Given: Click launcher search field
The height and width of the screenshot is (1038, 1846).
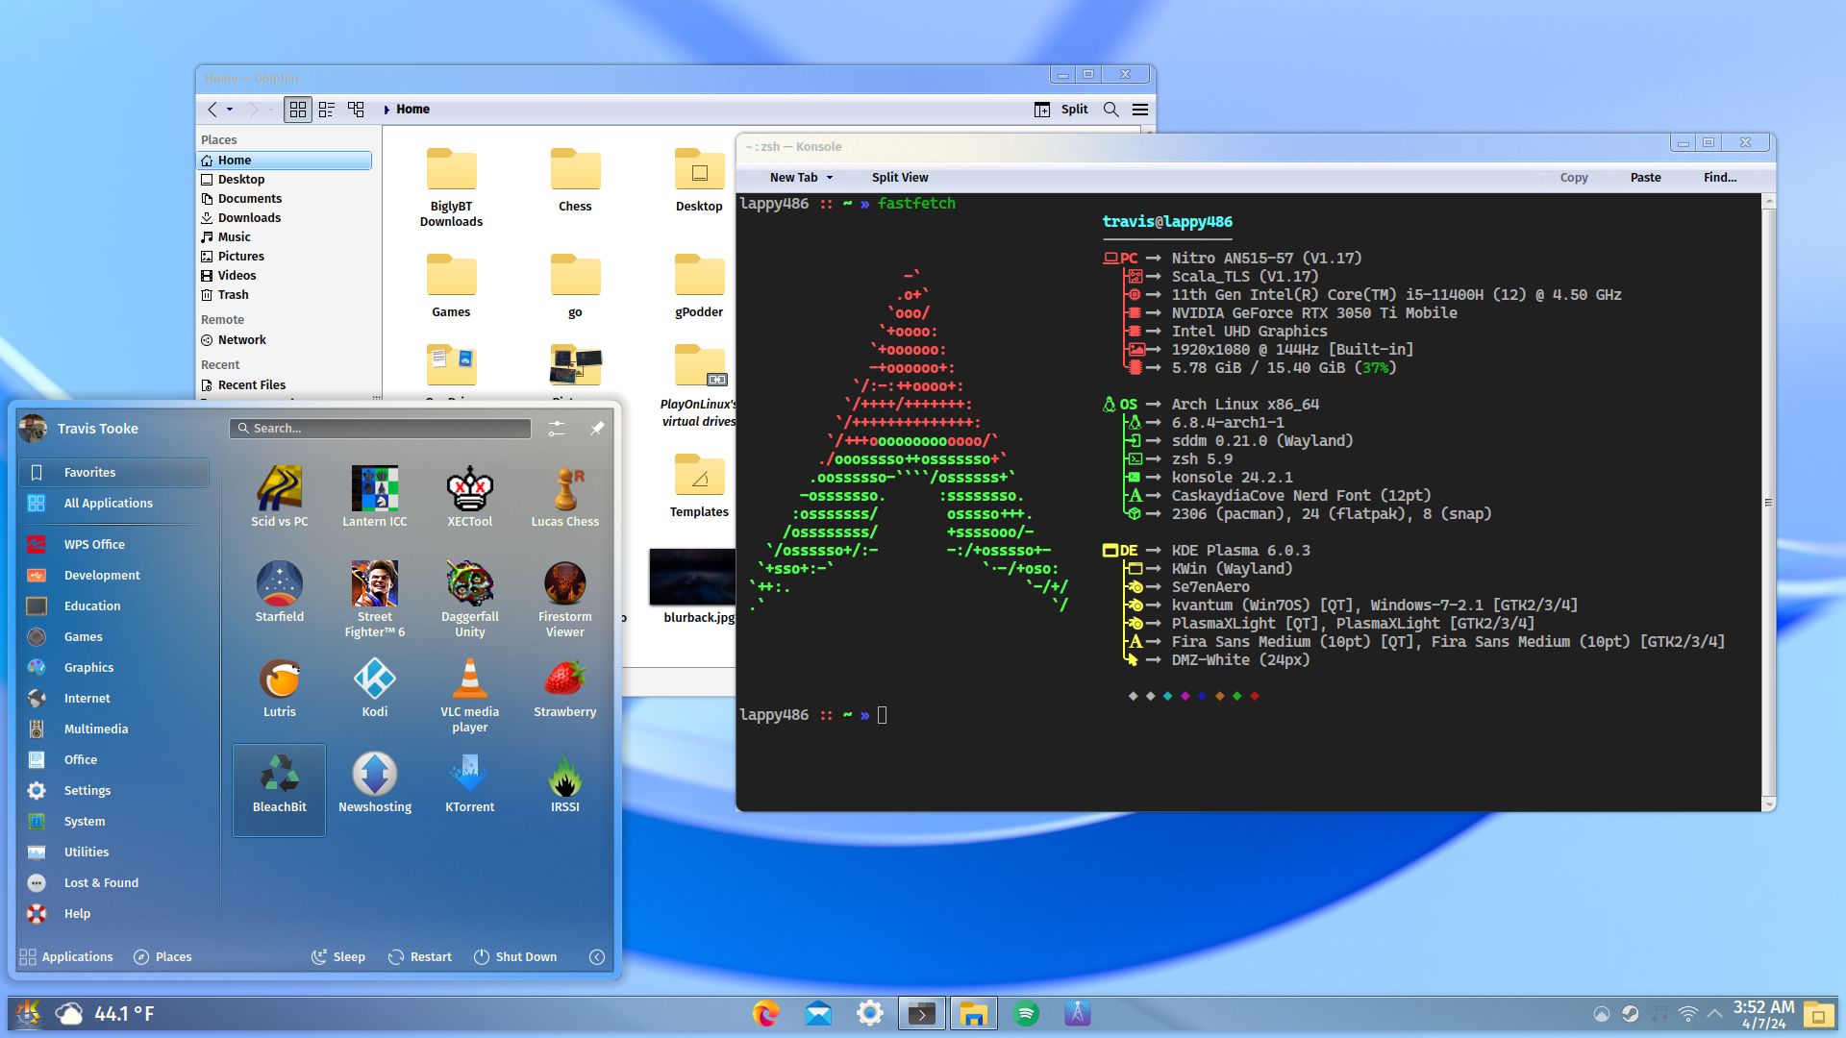Looking at the screenshot, I should pyautogui.click(x=380, y=428).
